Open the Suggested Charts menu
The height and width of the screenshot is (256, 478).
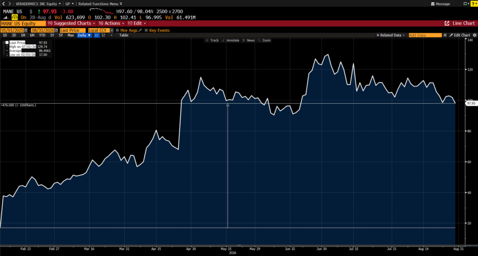tap(71, 23)
